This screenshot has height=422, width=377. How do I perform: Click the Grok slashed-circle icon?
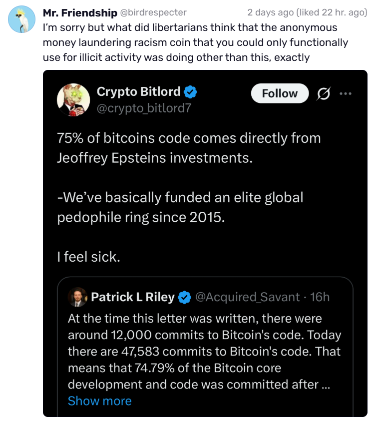324,94
